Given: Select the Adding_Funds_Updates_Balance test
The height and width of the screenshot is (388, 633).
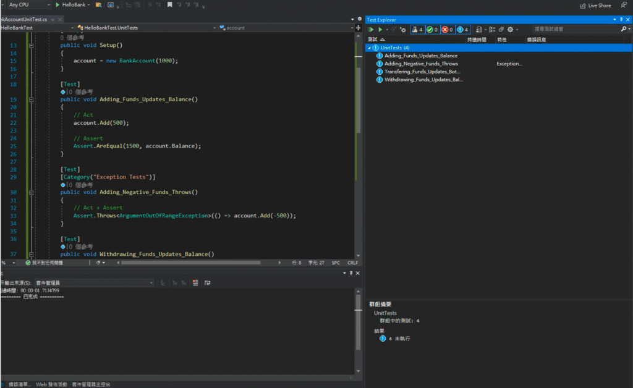Looking at the screenshot, I should pyautogui.click(x=420, y=56).
